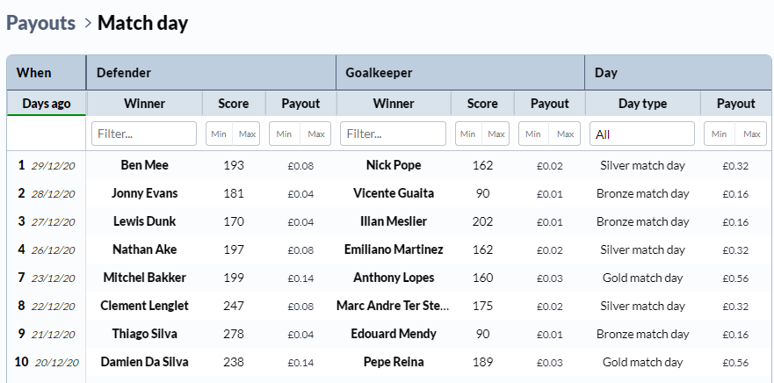This screenshot has width=774, height=383.
Task: Set Goalkeeper Payout Min filter
Action: pos(533,134)
